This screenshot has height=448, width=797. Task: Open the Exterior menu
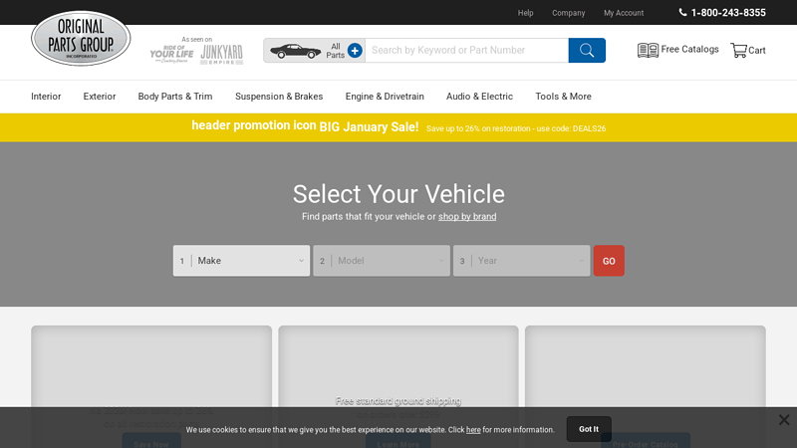tap(100, 97)
